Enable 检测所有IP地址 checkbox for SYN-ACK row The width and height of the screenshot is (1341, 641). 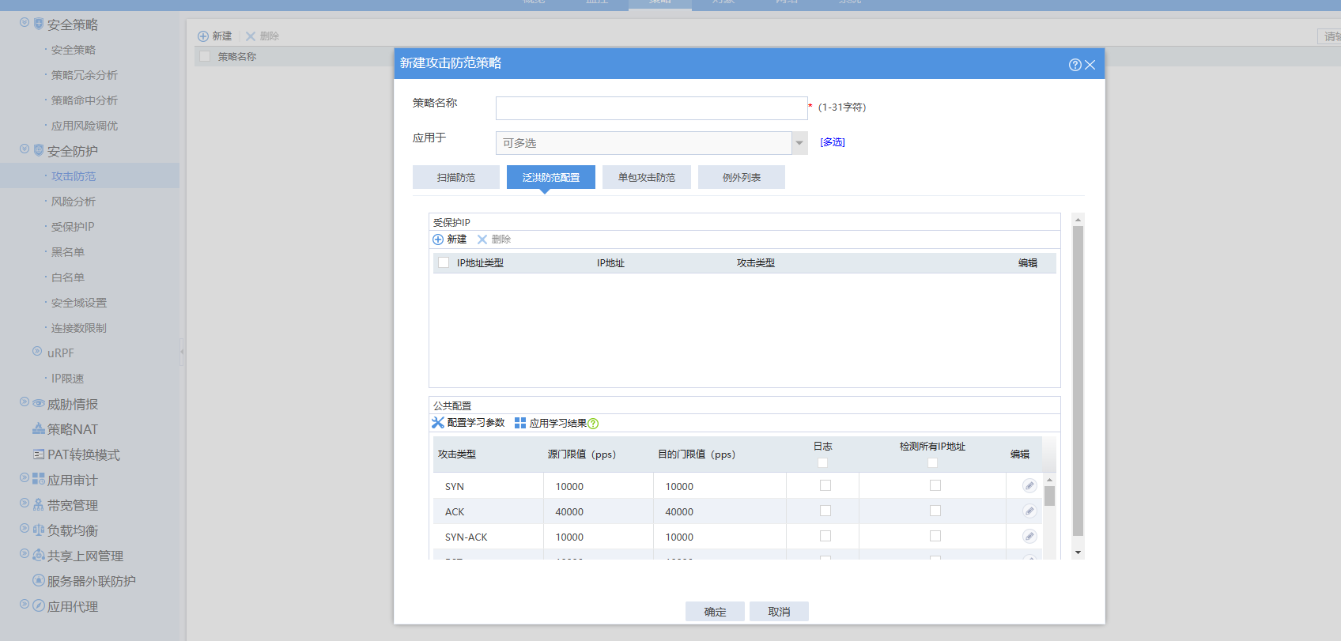click(935, 536)
